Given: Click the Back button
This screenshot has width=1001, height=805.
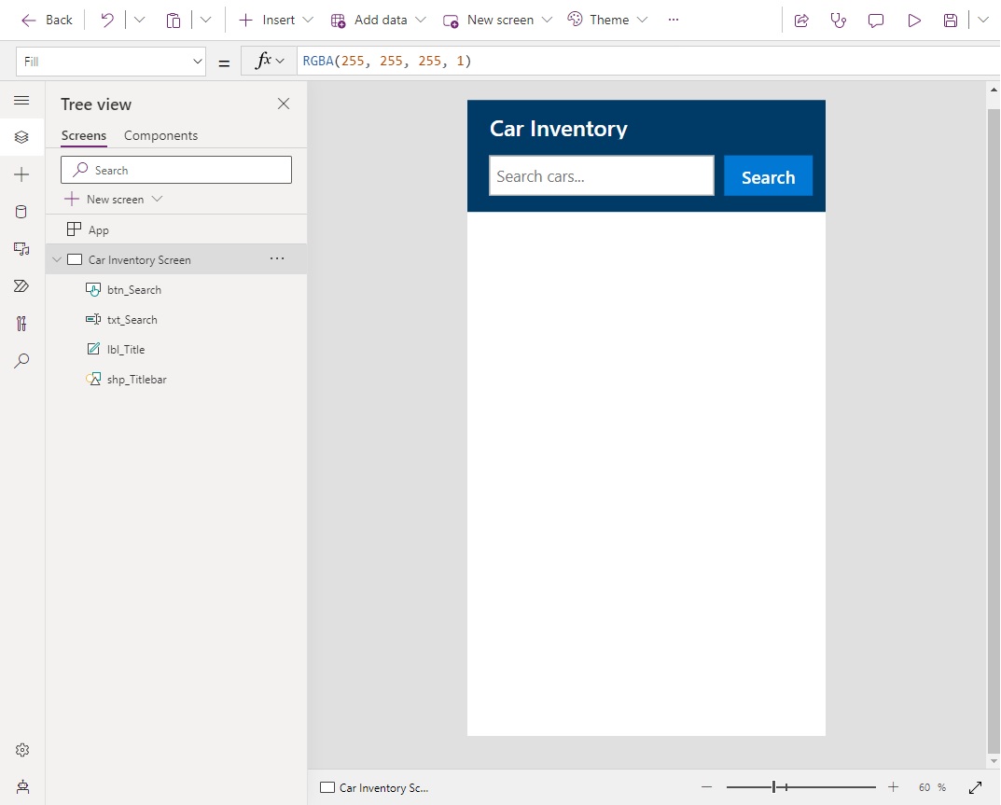Looking at the screenshot, I should (47, 20).
